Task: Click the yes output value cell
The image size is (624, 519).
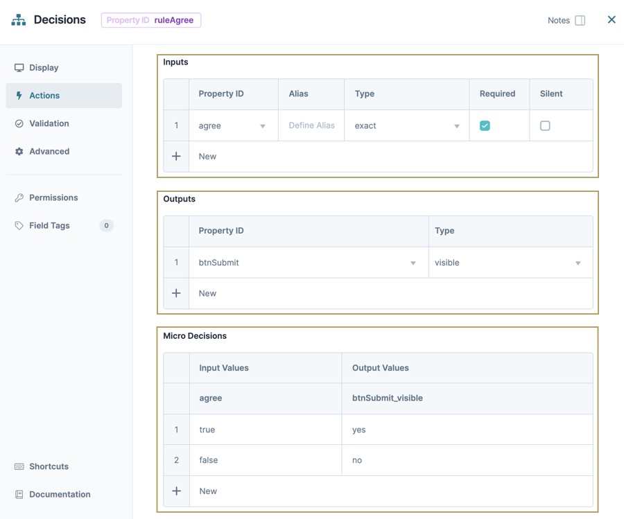Action: [467, 430]
